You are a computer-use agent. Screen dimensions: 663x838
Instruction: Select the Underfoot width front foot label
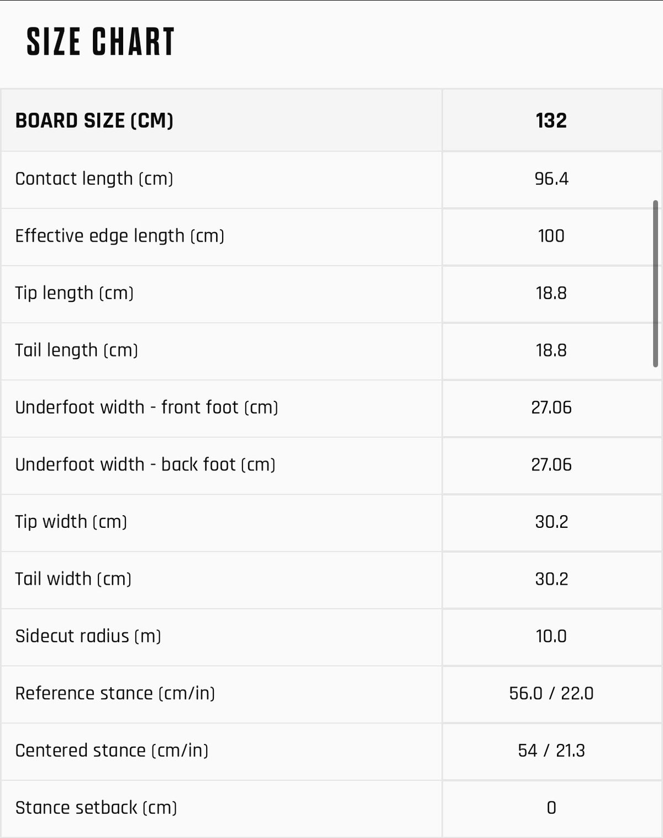[146, 407]
